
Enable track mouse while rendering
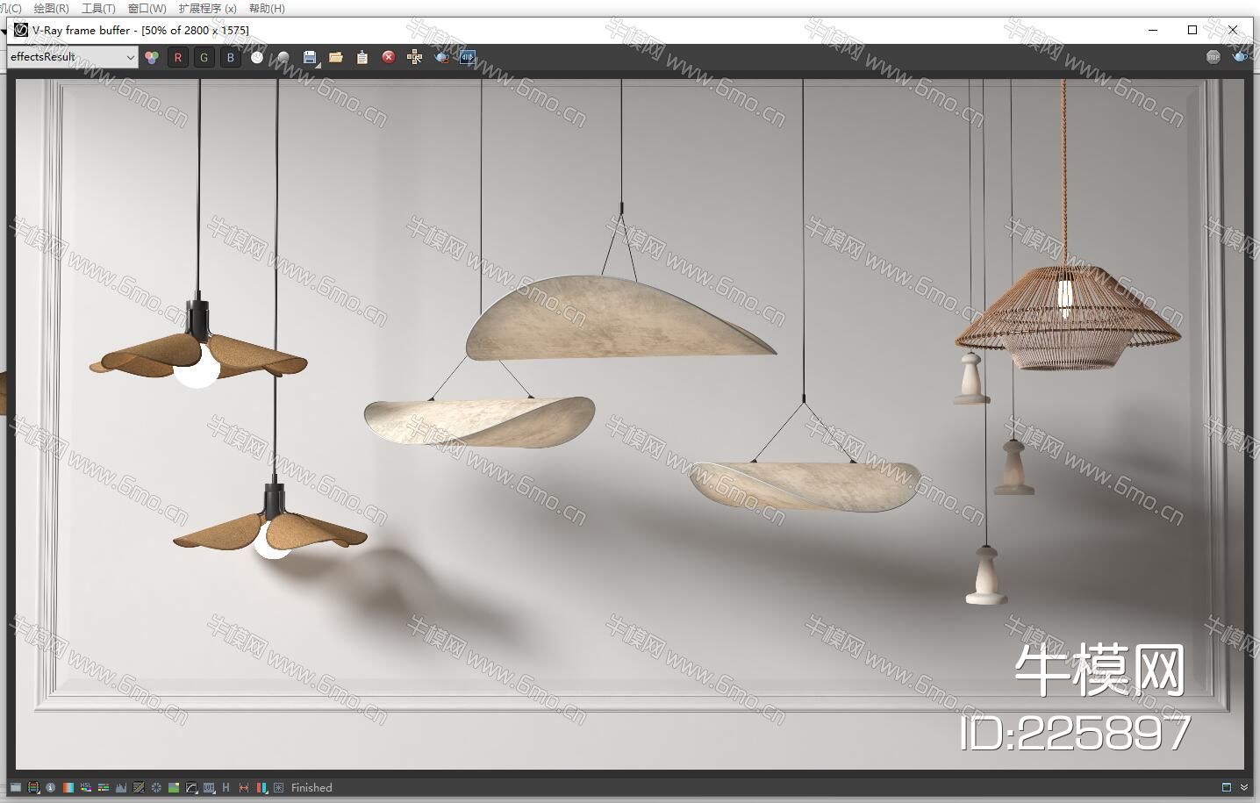tap(415, 58)
